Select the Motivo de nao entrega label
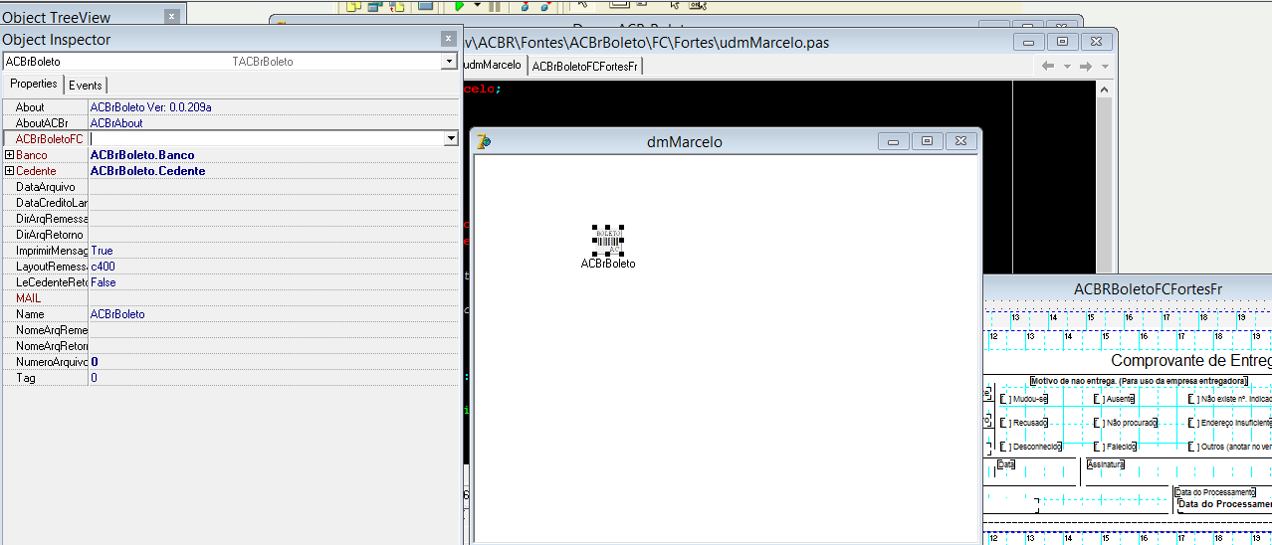 click(1140, 382)
